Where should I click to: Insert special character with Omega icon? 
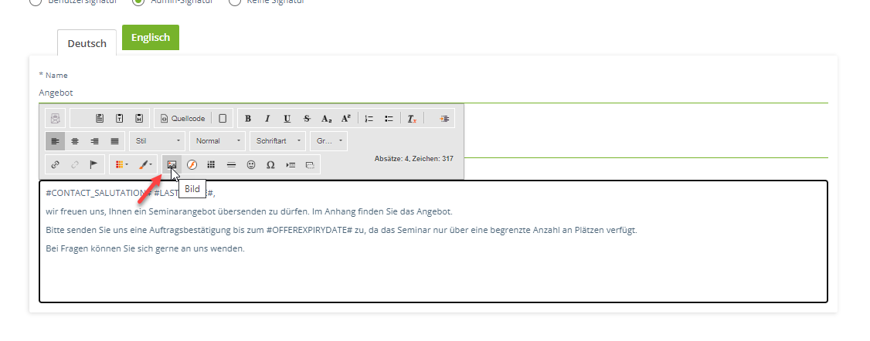(x=270, y=164)
